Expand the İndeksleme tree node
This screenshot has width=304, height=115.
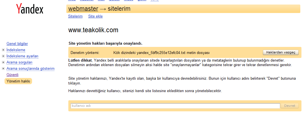pos(3,50)
